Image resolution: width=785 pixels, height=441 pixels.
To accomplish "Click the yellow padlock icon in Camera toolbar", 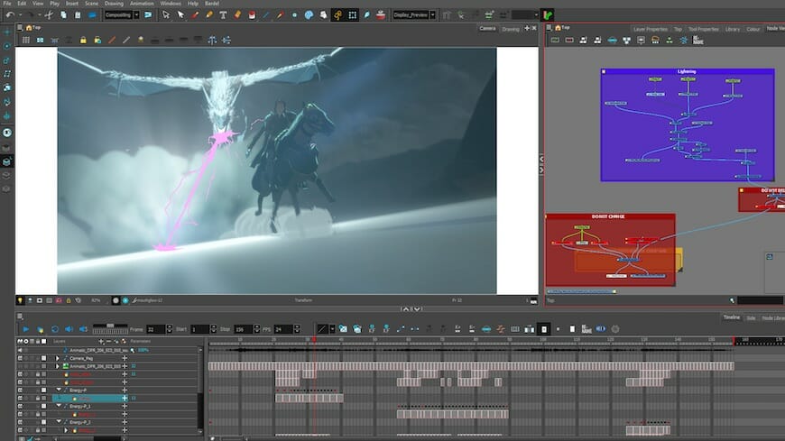I will tap(83, 40).
